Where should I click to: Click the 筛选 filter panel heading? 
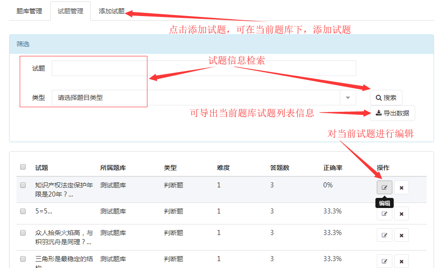23,44
